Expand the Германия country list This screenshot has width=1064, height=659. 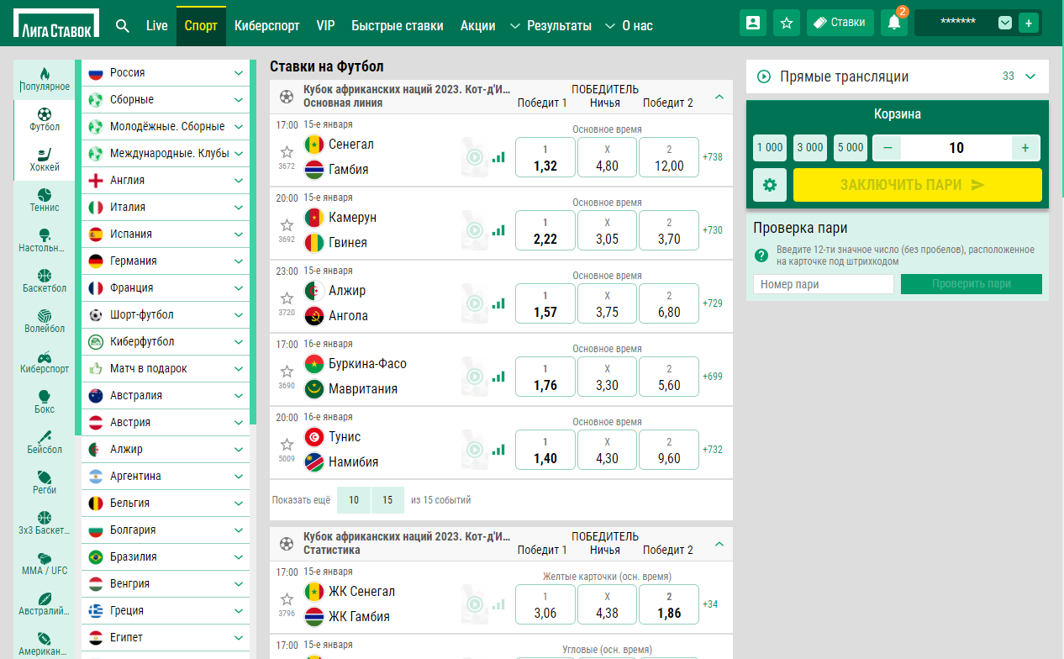point(166,261)
